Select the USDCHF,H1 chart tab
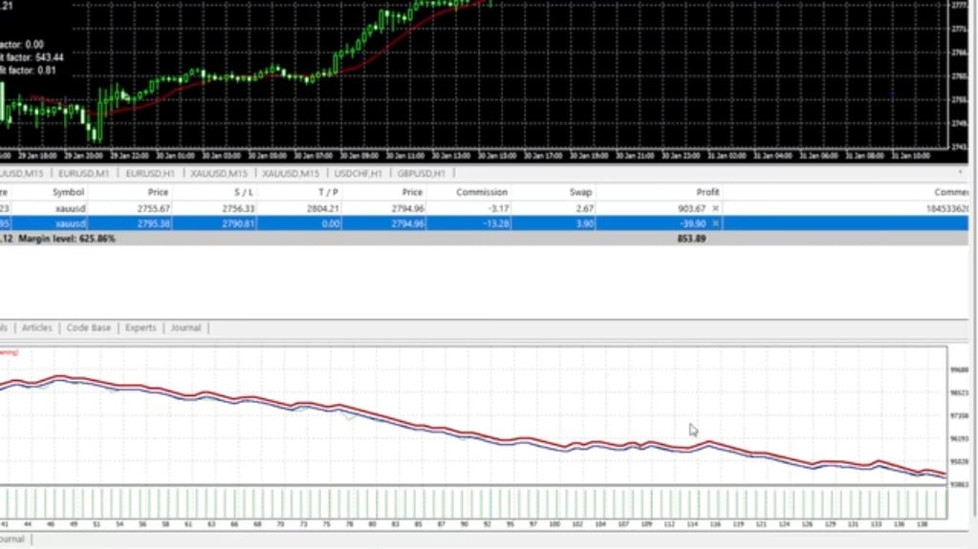The height and width of the screenshot is (549, 978). pyautogui.click(x=358, y=174)
